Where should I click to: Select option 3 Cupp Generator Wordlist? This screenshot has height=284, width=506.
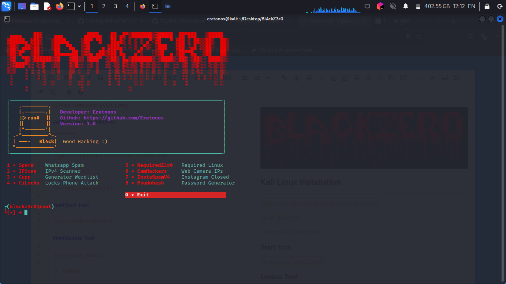53,177
